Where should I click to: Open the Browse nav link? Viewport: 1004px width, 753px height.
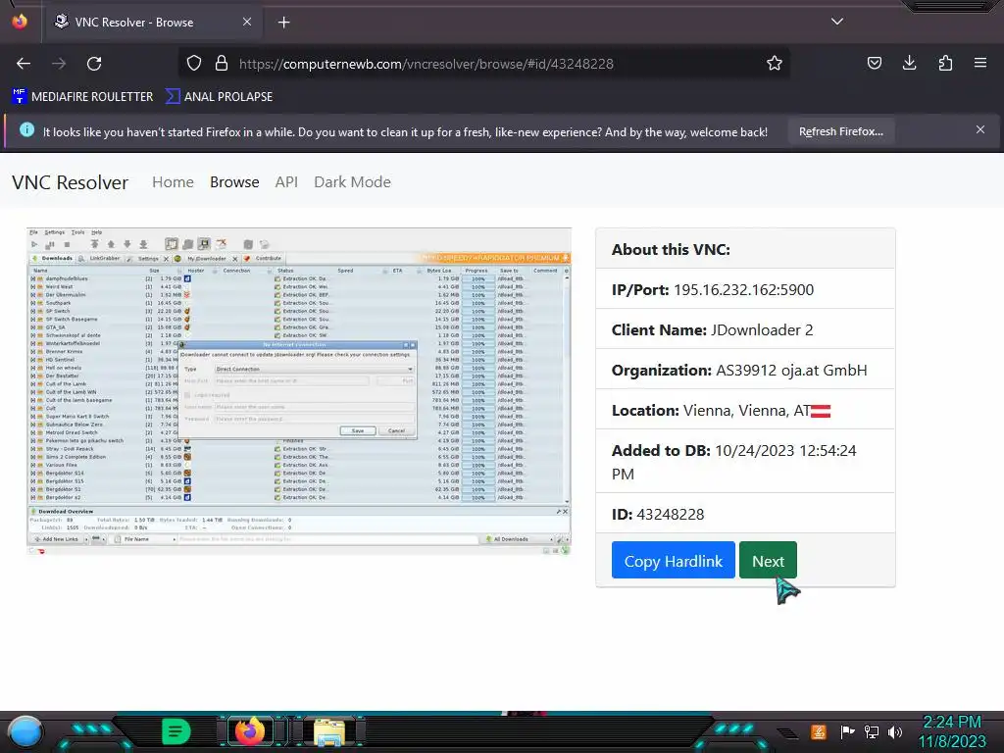point(234,182)
